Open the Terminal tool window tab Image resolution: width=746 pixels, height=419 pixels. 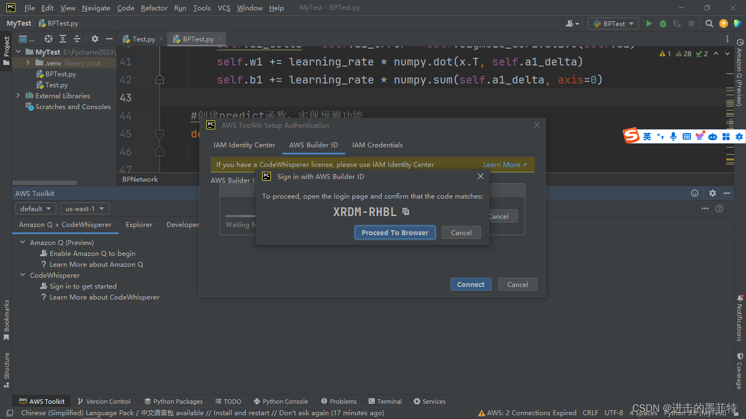tap(385, 401)
